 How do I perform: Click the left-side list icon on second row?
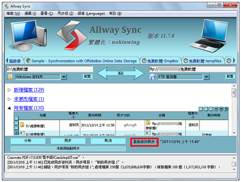pos(16,133)
